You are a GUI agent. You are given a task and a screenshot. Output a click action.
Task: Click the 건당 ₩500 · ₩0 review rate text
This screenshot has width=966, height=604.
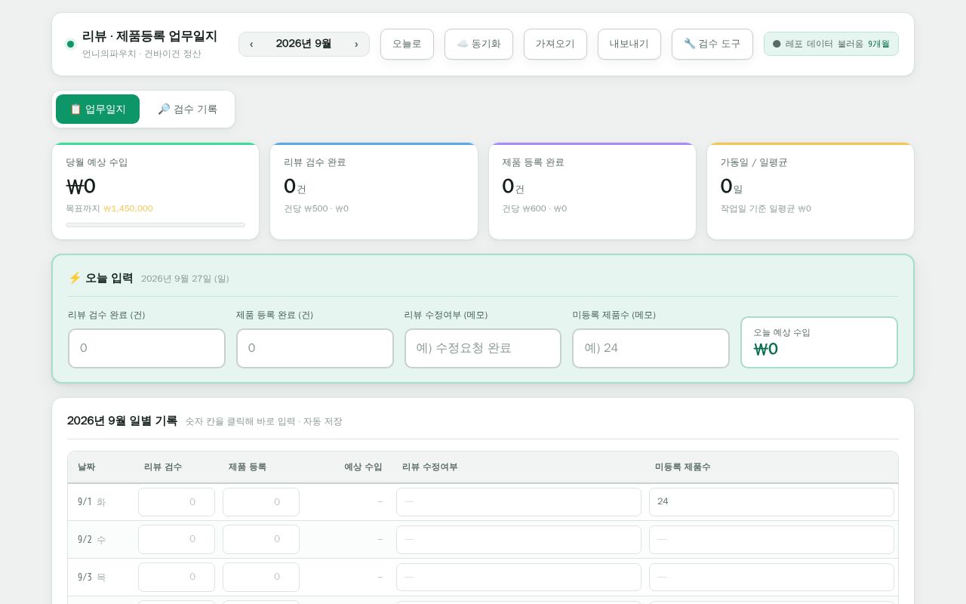pyautogui.click(x=316, y=208)
